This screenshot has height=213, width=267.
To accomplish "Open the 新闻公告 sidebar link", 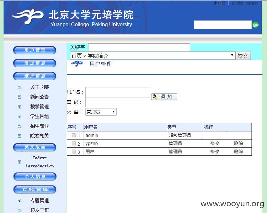I will point(39,97).
